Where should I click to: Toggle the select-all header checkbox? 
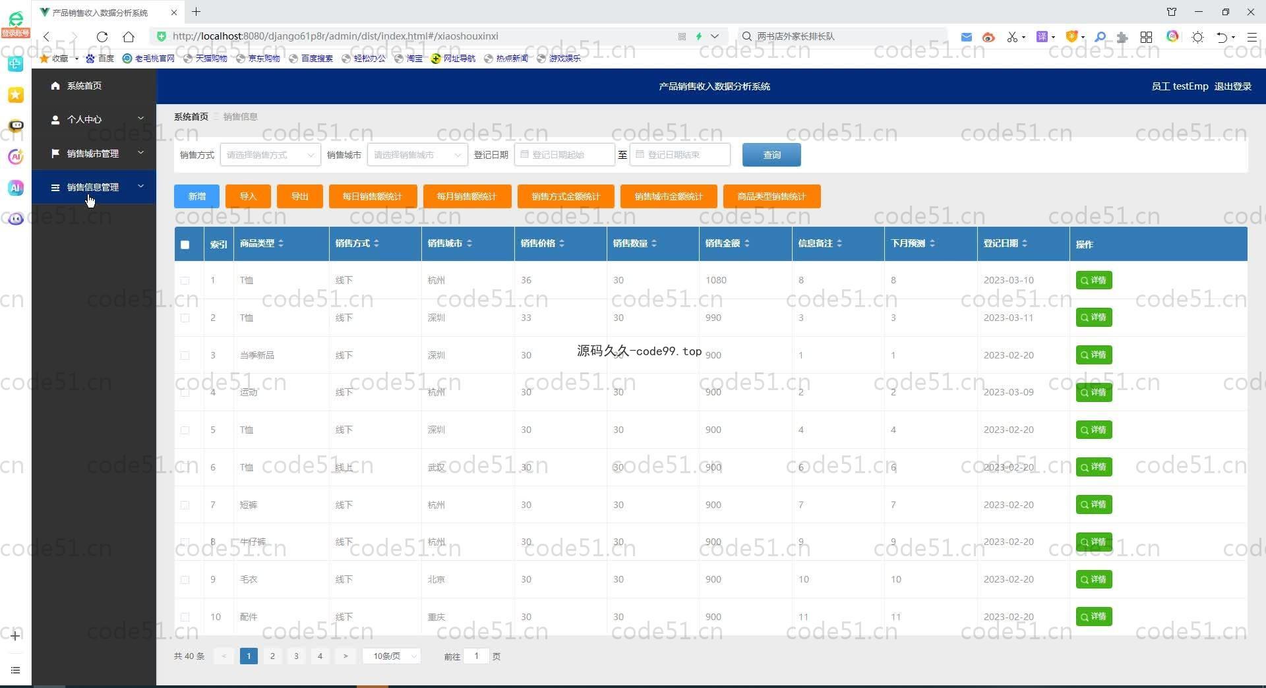[185, 244]
